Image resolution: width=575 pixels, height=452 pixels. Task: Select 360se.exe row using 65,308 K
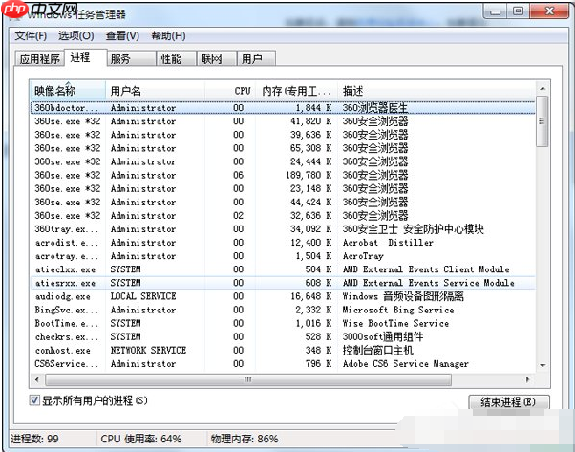(x=283, y=148)
